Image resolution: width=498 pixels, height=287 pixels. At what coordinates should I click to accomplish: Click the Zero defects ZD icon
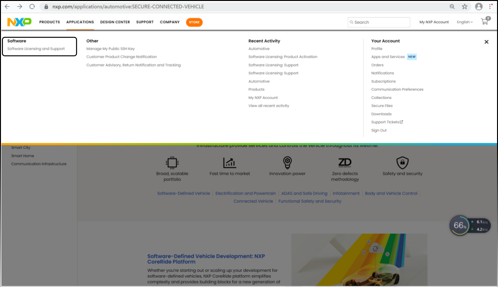[345, 162]
